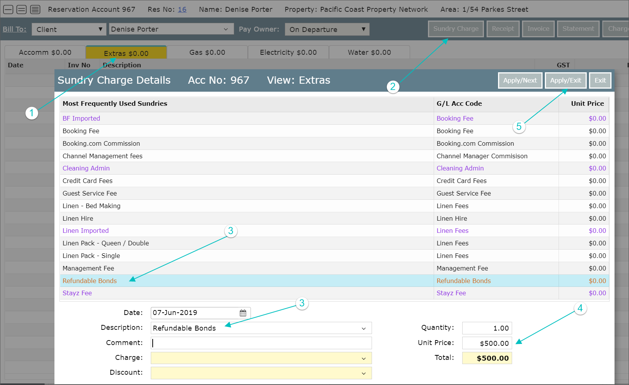The width and height of the screenshot is (629, 385).
Task: Switch to the Gas tab
Action: [x=207, y=52]
